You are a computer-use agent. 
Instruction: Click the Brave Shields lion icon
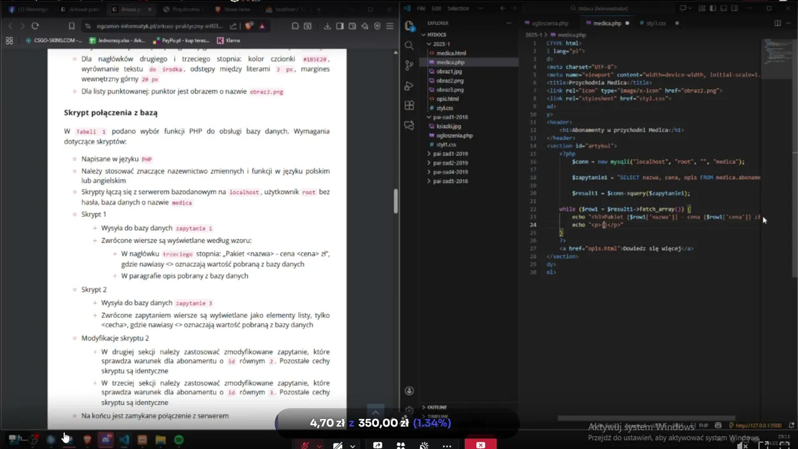pyautogui.click(x=249, y=26)
